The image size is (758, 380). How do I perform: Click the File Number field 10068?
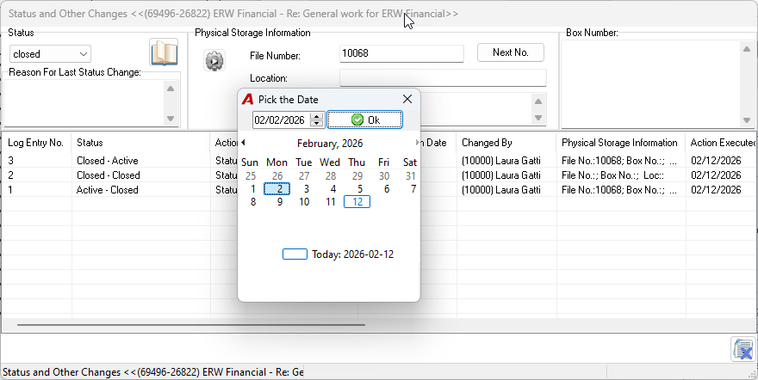click(401, 53)
